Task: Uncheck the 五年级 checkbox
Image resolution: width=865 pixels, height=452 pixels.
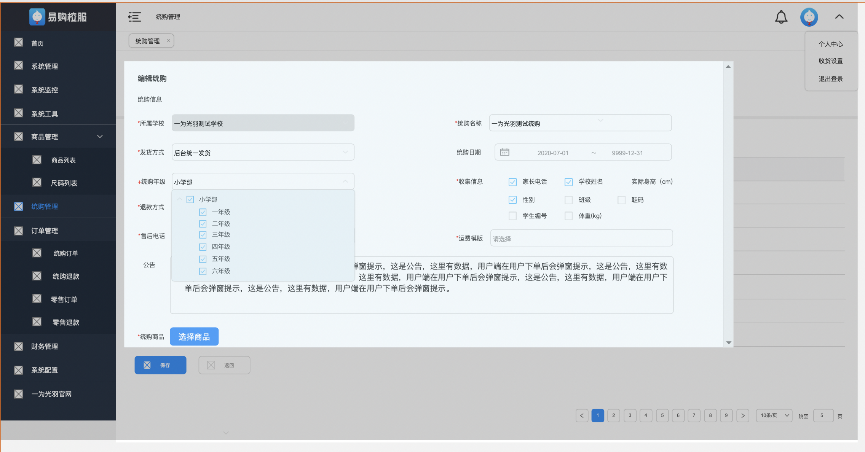Action: click(x=203, y=259)
